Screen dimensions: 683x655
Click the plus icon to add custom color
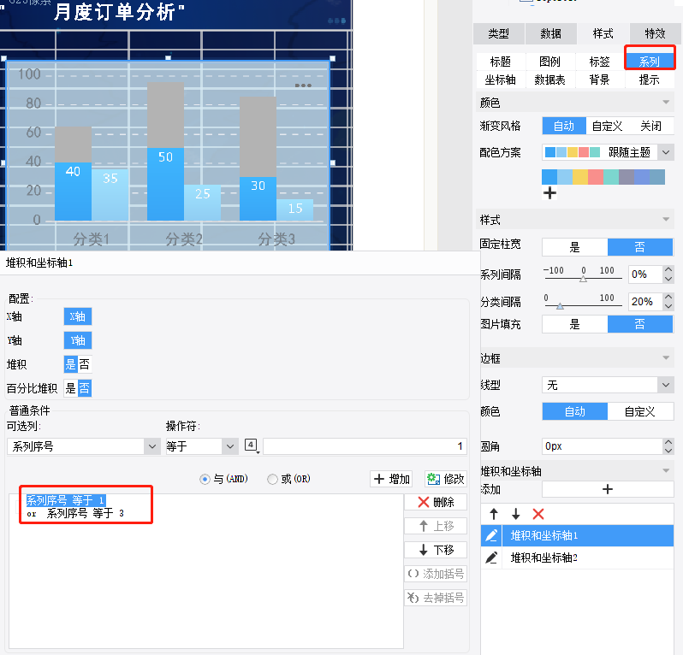pos(549,192)
